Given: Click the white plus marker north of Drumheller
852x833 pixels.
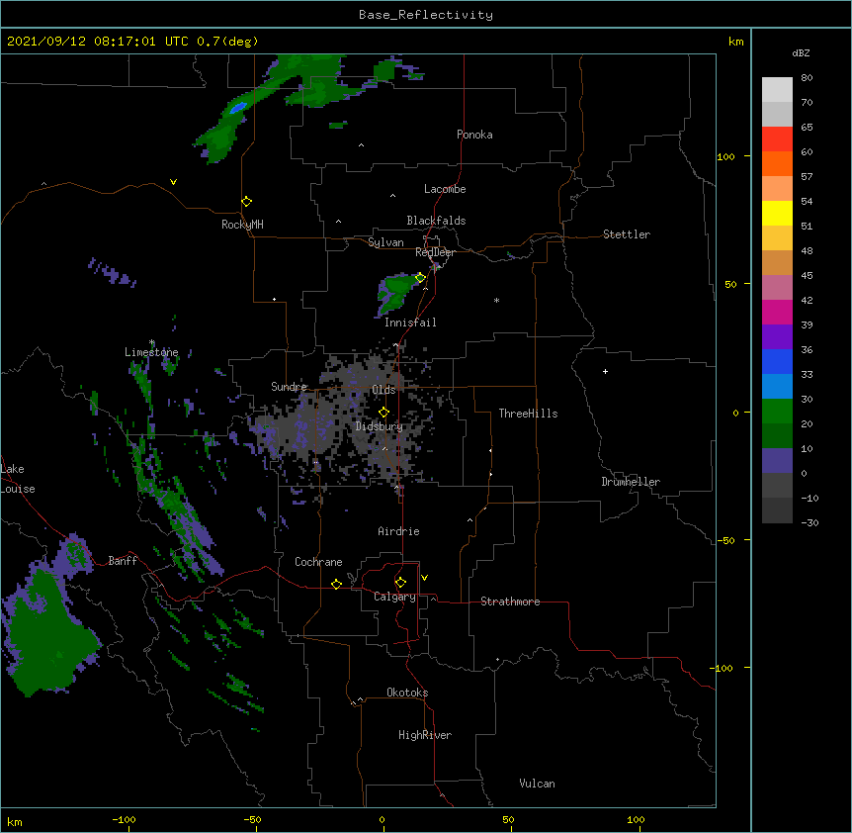Looking at the screenshot, I should pyautogui.click(x=605, y=371).
